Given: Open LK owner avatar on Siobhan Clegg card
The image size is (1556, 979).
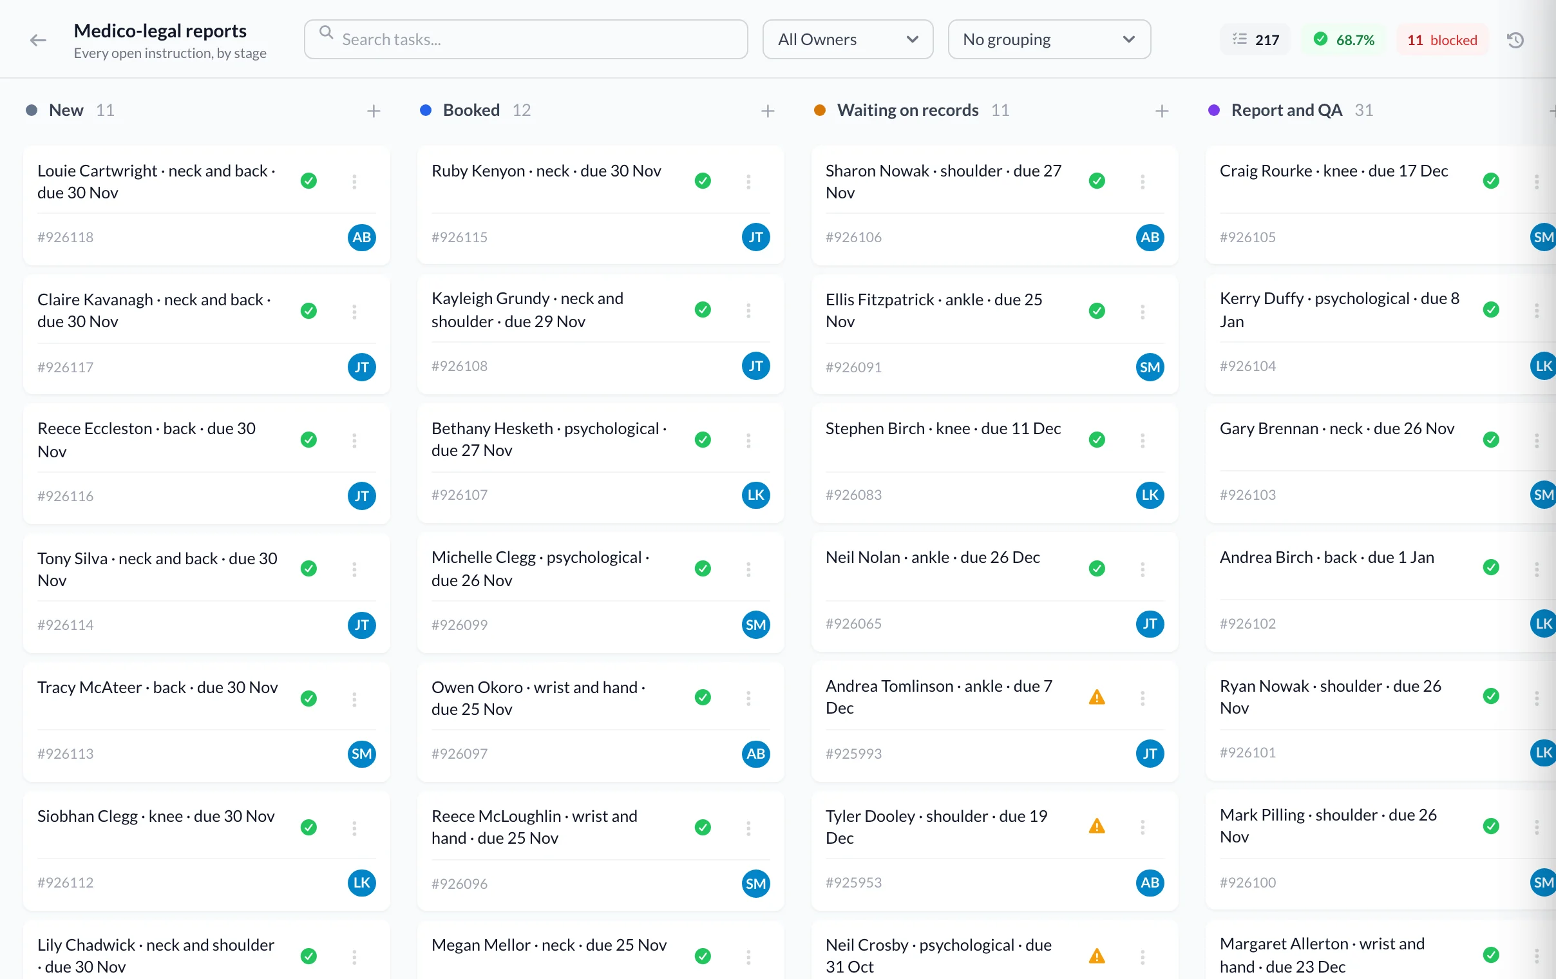Looking at the screenshot, I should coord(362,883).
